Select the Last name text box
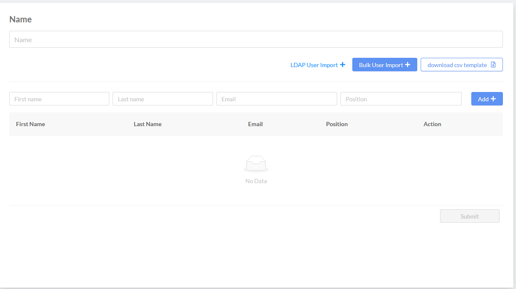 coord(162,99)
